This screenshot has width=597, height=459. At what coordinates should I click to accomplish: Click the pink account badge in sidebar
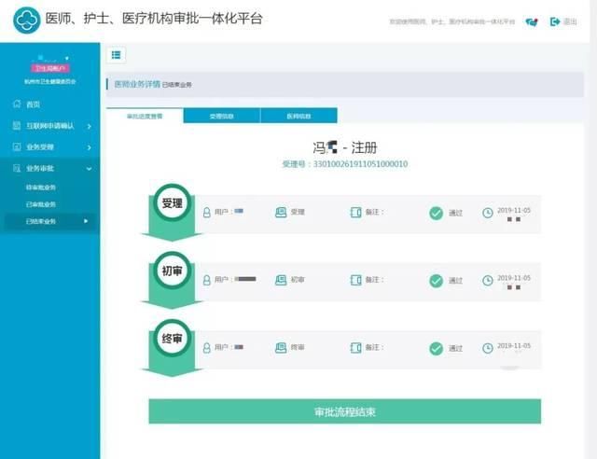point(50,68)
